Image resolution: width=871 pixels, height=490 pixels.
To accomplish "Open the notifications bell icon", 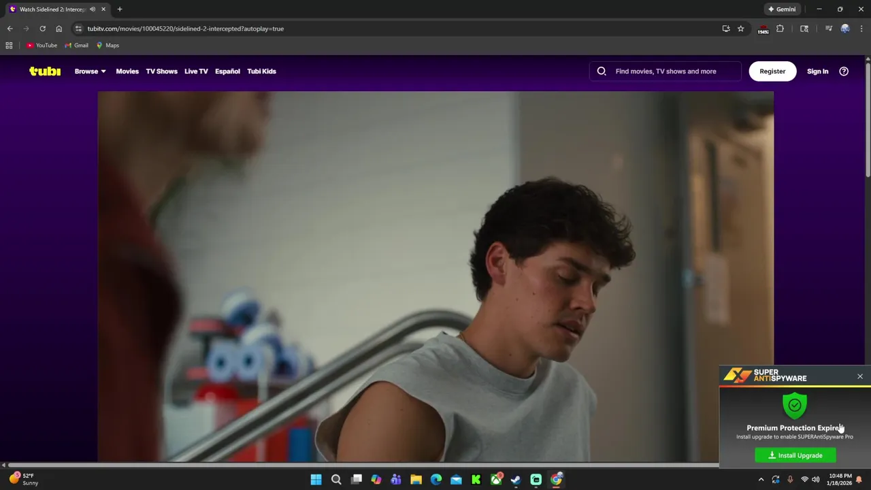I will pos(859,480).
